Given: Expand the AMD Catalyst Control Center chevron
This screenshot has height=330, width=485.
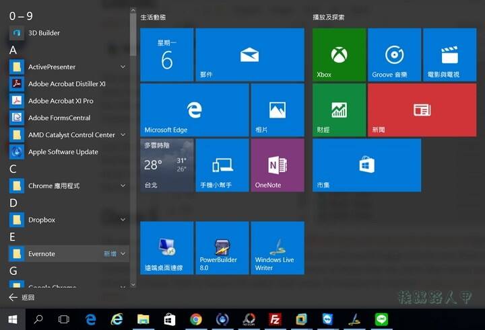Looking at the screenshot, I should [123, 134].
